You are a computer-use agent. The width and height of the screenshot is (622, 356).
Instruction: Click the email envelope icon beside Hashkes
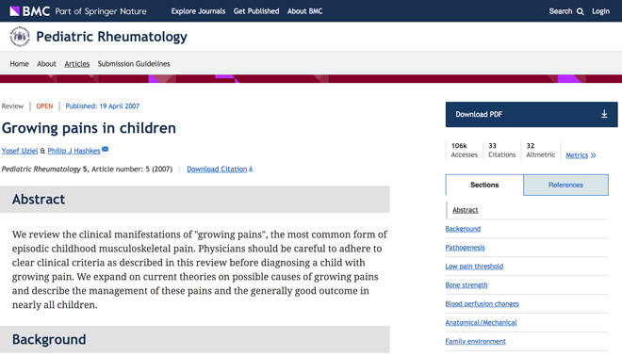tap(106, 149)
